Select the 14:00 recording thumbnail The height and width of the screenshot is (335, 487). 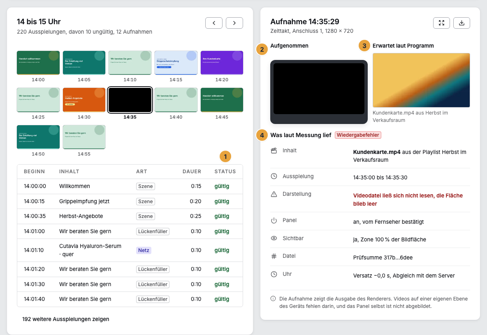(38, 62)
